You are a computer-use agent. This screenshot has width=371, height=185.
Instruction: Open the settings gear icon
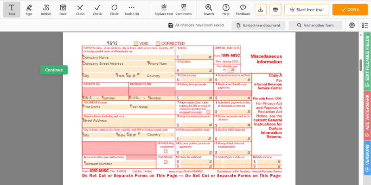point(352,25)
